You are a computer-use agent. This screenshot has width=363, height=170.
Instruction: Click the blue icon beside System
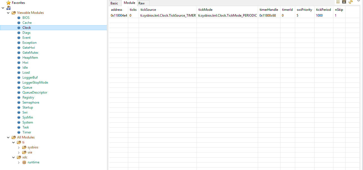pyautogui.click(x=19, y=122)
